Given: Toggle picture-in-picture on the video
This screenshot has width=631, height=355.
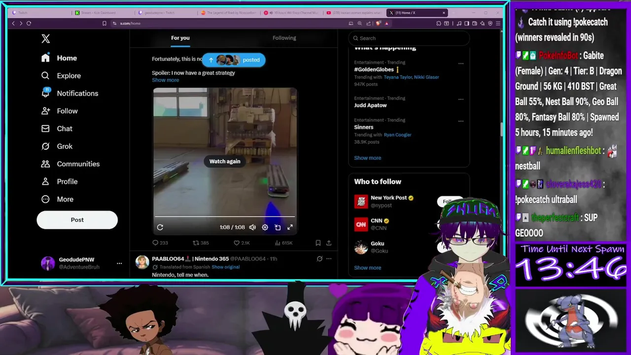Looking at the screenshot, I should pyautogui.click(x=278, y=227).
